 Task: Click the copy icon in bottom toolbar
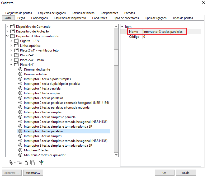26,162
